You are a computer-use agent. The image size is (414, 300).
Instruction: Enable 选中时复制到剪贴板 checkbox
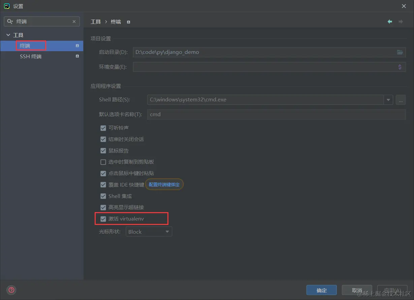103,162
